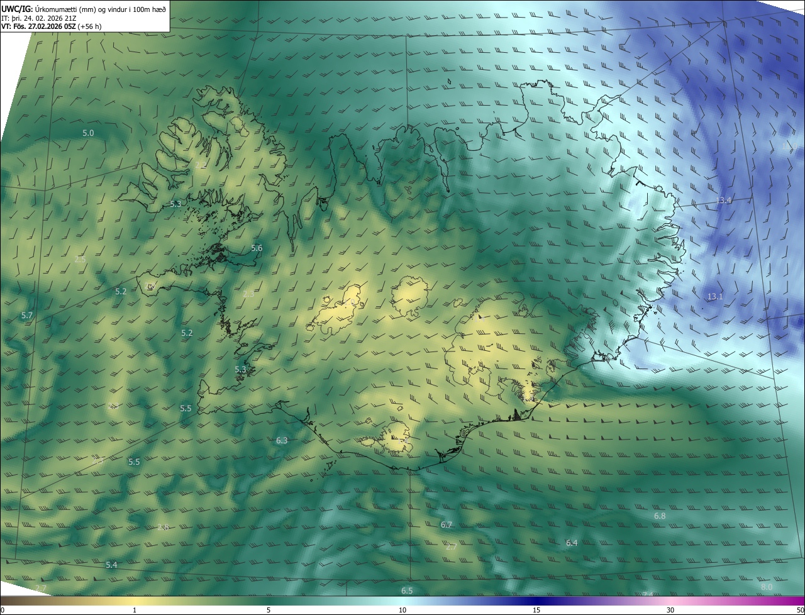Image resolution: width=805 pixels, height=615 pixels.
Task: Click the 6.5 value label on map
Action: click(407, 590)
